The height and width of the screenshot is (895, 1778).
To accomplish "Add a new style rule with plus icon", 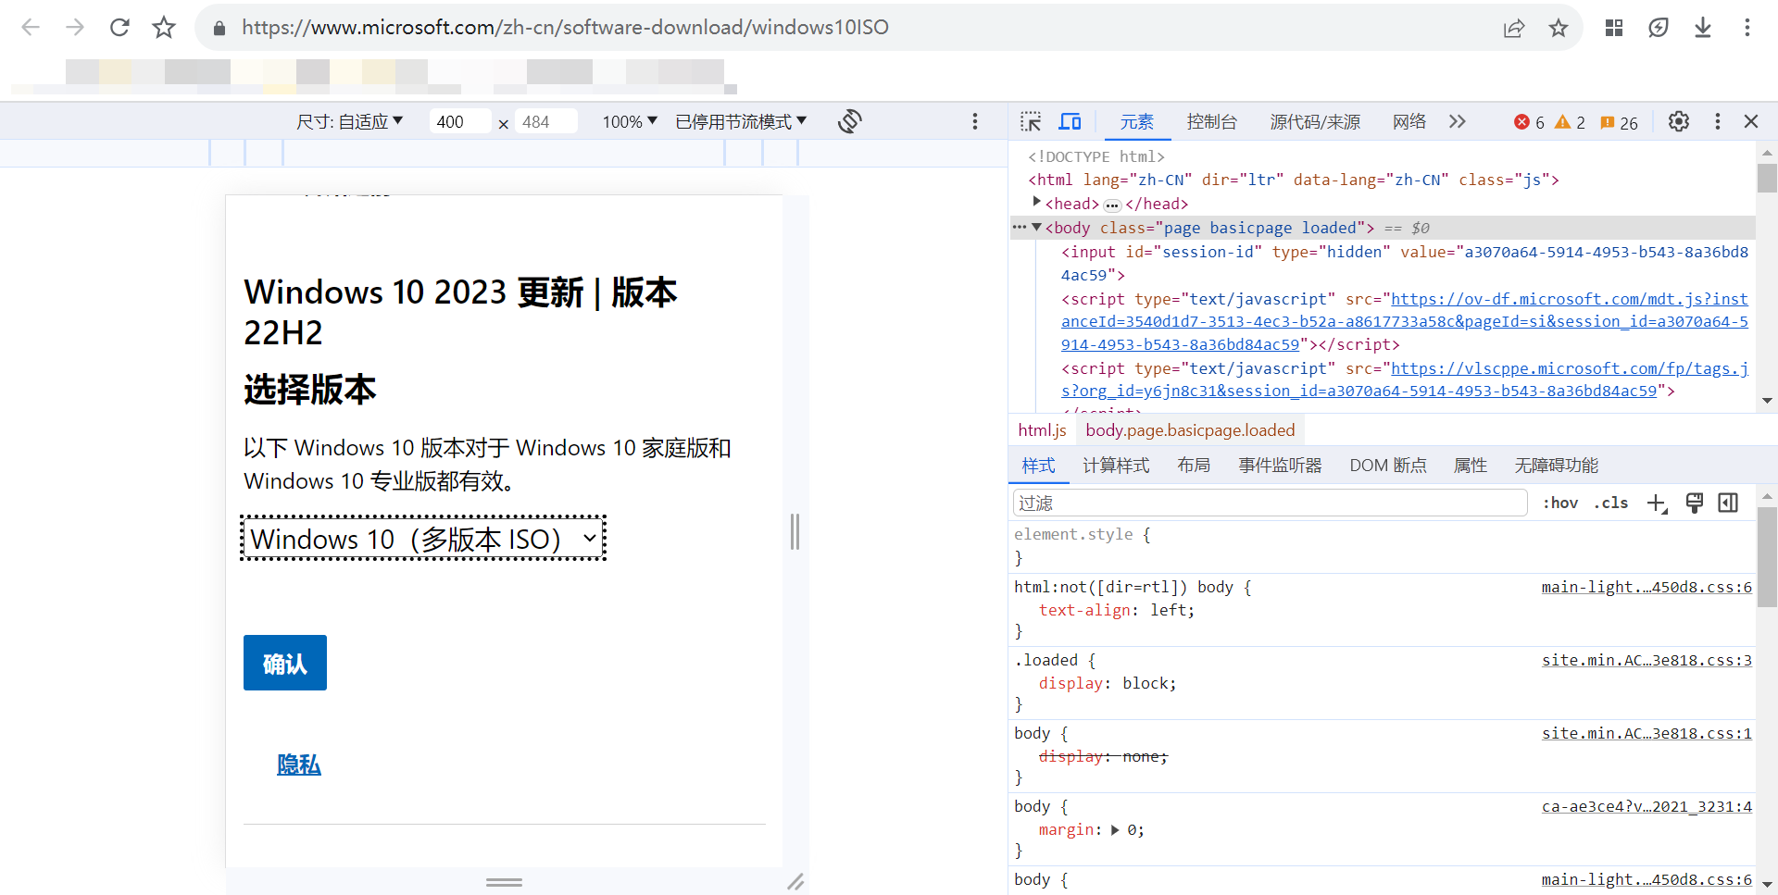I will click(x=1657, y=503).
